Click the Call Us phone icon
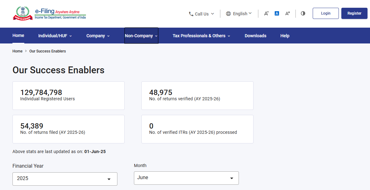Screen dimensions: 370x190 [x=191, y=14]
